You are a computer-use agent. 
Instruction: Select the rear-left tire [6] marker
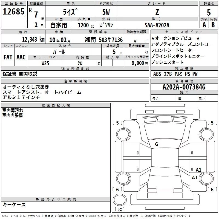[117, 189]
